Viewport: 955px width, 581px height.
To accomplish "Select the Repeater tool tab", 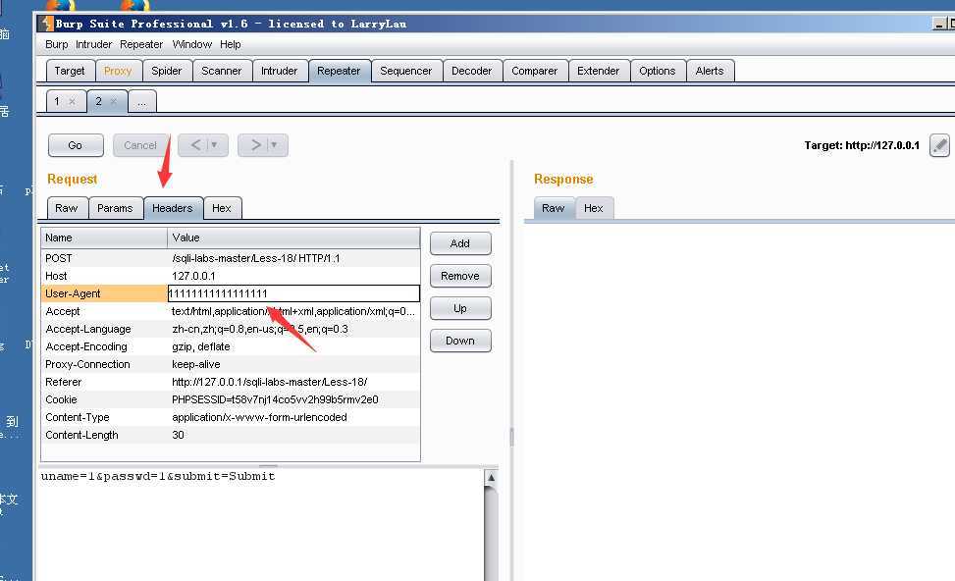I will pyautogui.click(x=340, y=71).
